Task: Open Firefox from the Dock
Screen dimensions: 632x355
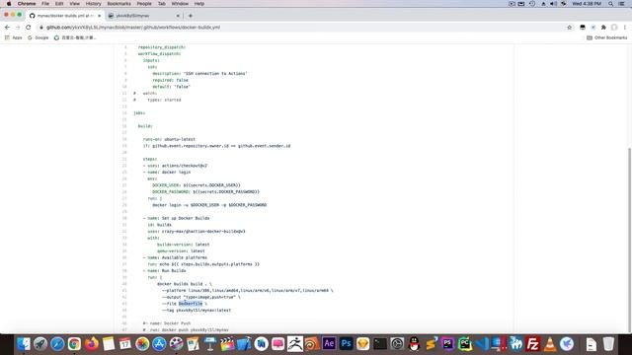Action: 92,344
